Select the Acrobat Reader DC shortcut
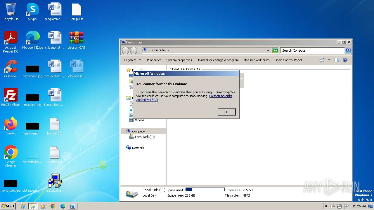Viewport: 374px width, 210px height. pos(11,42)
